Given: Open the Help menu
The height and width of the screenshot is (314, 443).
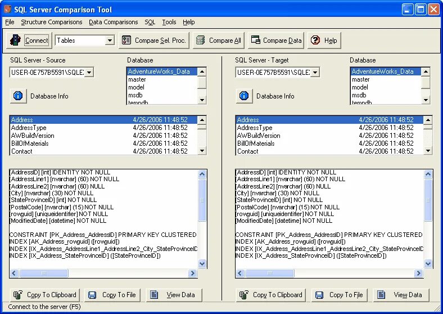Looking at the screenshot, I should pos(188,22).
